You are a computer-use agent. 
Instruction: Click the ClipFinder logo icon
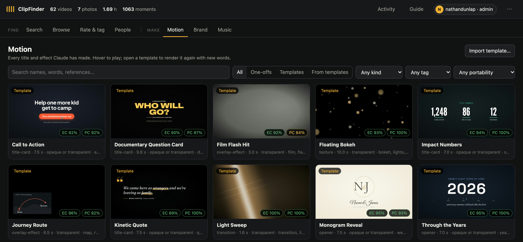[x=10, y=9]
